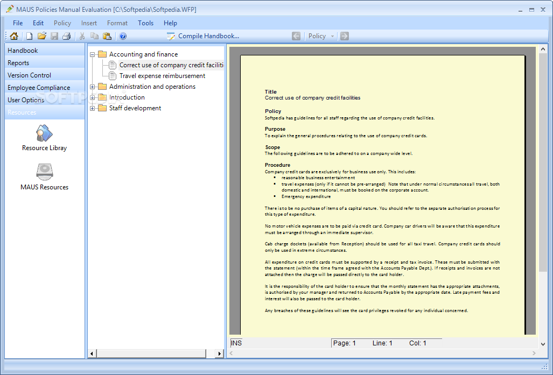The height and width of the screenshot is (375, 553).
Task: Switch to the Version Control panel
Action: (45, 75)
